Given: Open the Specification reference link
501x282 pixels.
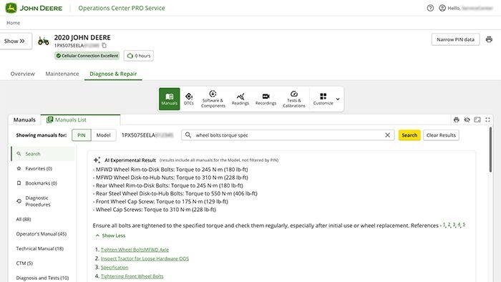Looking at the screenshot, I should tap(115, 267).
